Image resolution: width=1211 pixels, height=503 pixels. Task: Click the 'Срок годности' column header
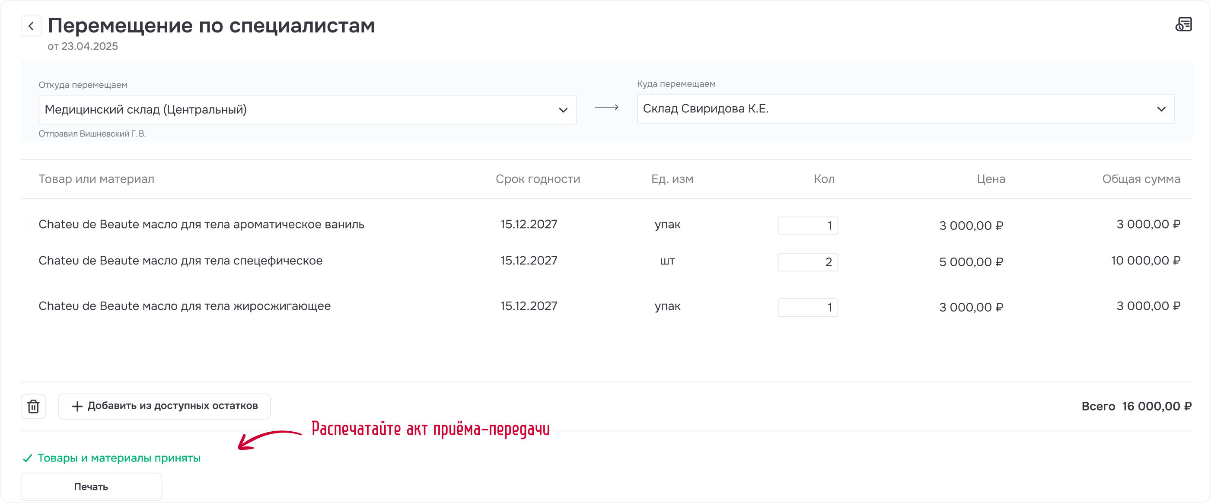coord(538,178)
